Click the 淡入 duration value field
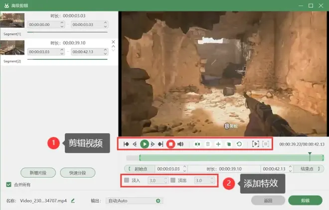This screenshot has height=210, width=329. pyautogui.click(x=156, y=181)
